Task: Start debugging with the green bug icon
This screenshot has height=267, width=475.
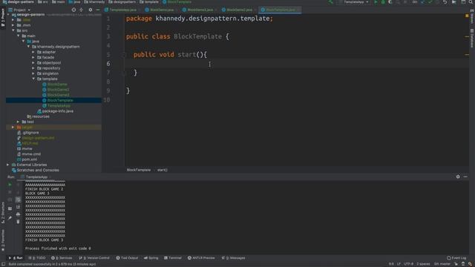Action: tap(383, 2)
